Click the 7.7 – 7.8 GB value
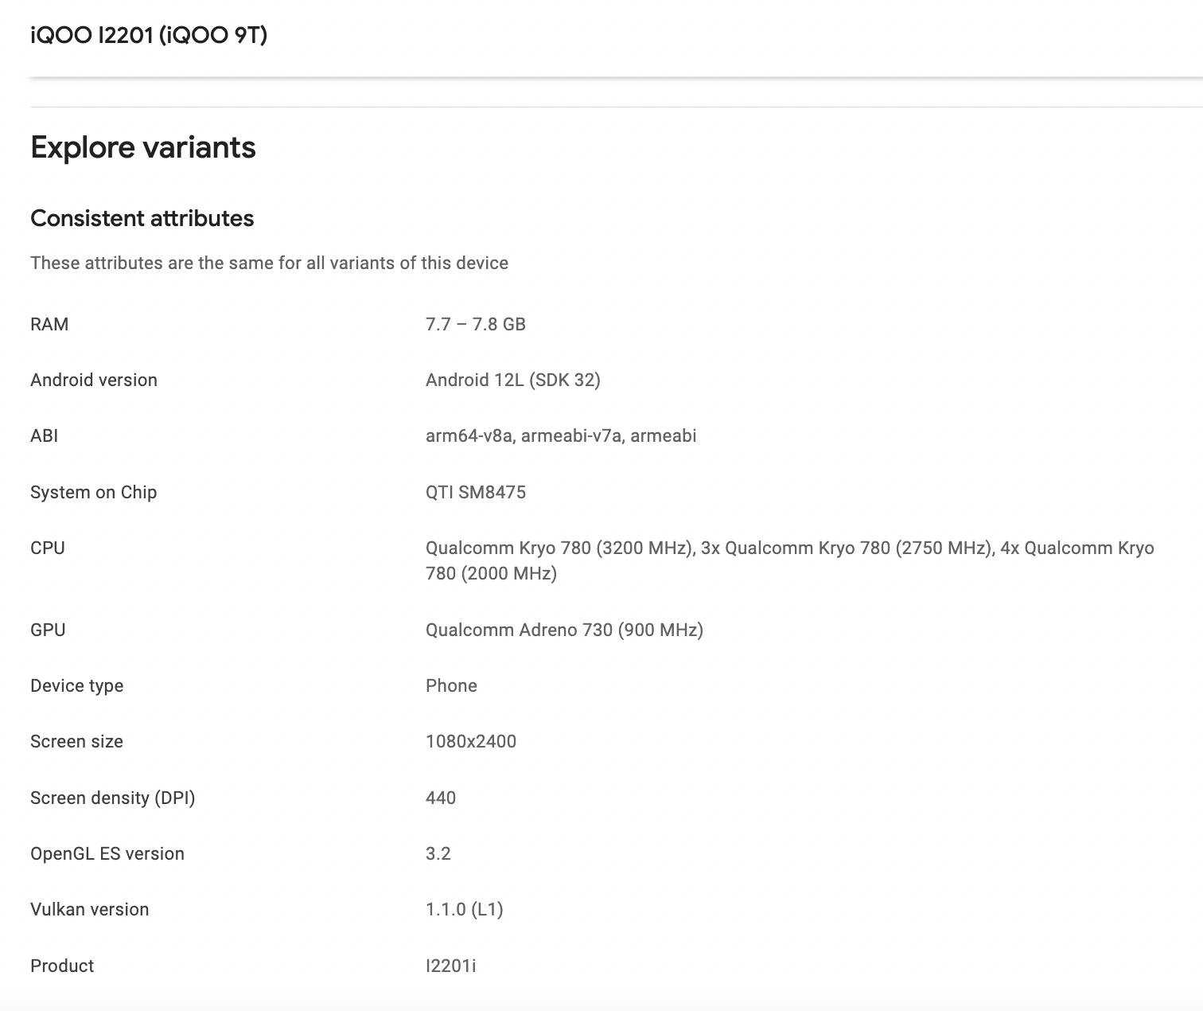This screenshot has height=1011, width=1203. (x=475, y=324)
